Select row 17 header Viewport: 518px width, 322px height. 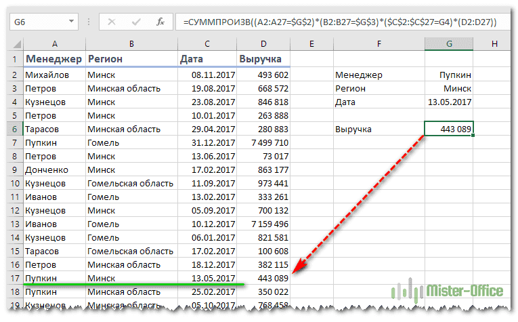pyautogui.click(x=14, y=278)
